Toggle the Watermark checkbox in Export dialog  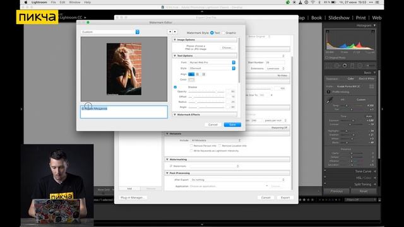(x=171, y=166)
